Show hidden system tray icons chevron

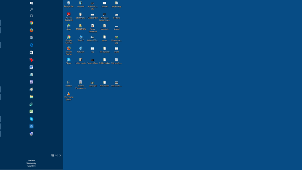[x=60, y=155]
